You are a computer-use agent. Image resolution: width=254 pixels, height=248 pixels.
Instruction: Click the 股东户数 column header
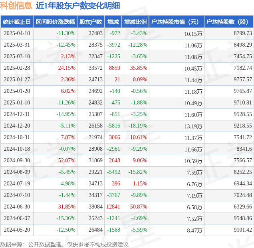91,22
